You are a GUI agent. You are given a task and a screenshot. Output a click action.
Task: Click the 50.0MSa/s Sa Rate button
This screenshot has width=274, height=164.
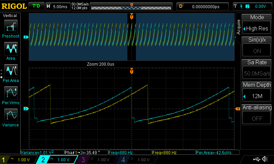[257, 73]
